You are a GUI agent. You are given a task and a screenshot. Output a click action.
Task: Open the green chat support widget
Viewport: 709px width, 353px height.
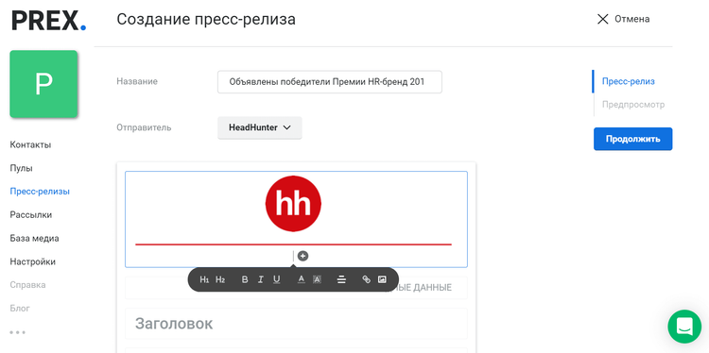coord(684,327)
